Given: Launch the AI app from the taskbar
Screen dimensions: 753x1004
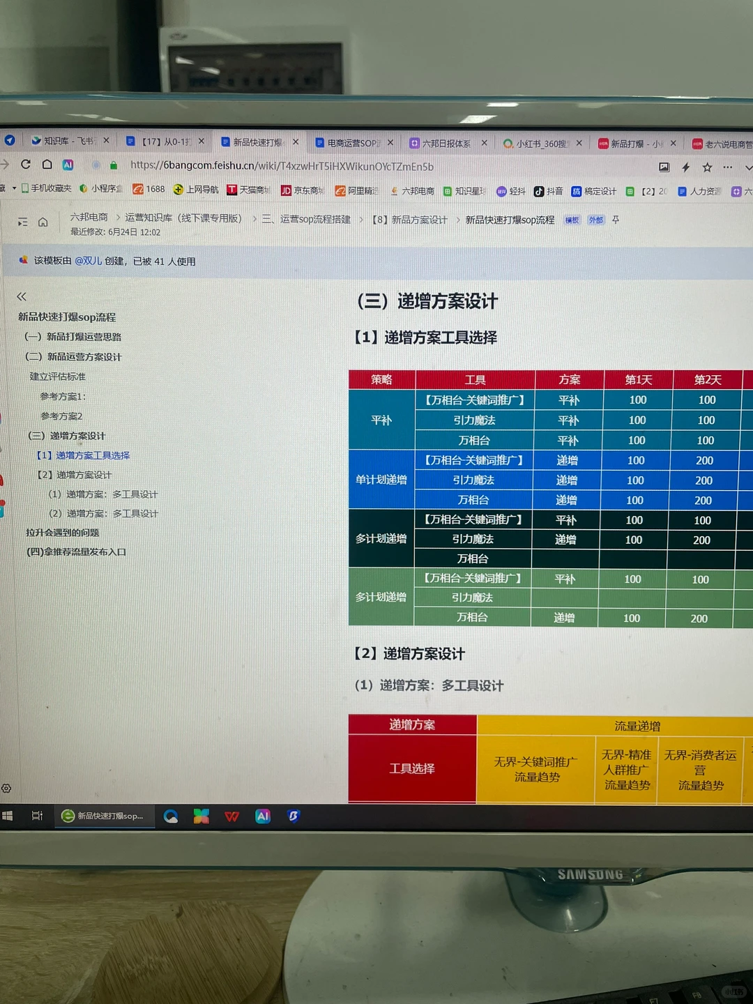Looking at the screenshot, I should tap(262, 816).
